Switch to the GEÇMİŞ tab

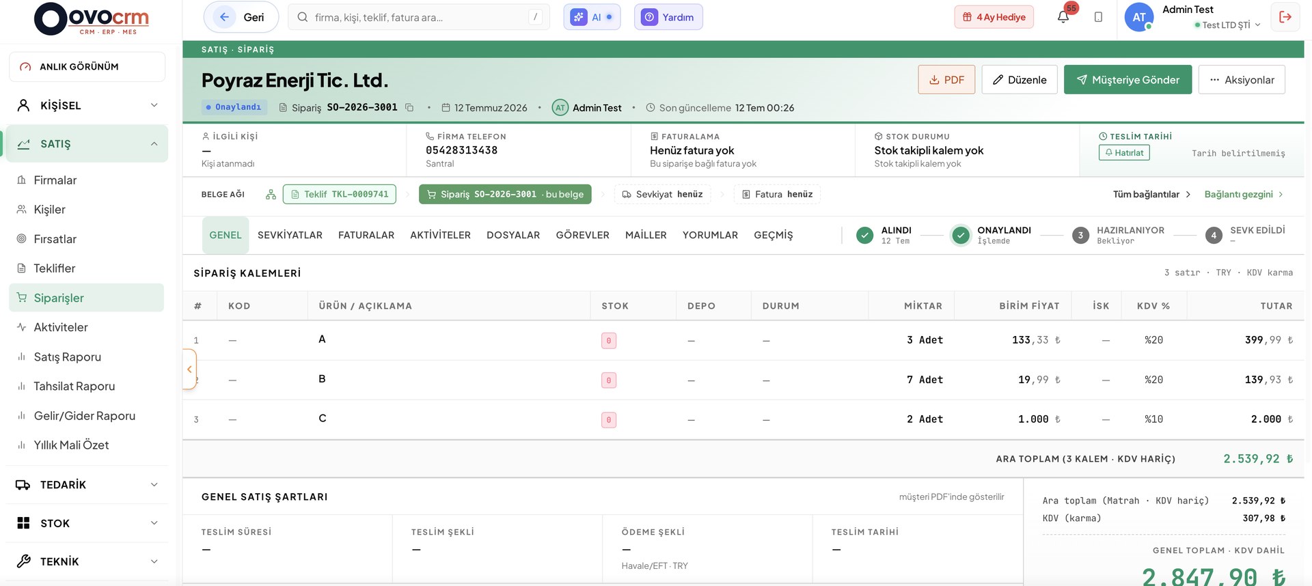coord(773,235)
